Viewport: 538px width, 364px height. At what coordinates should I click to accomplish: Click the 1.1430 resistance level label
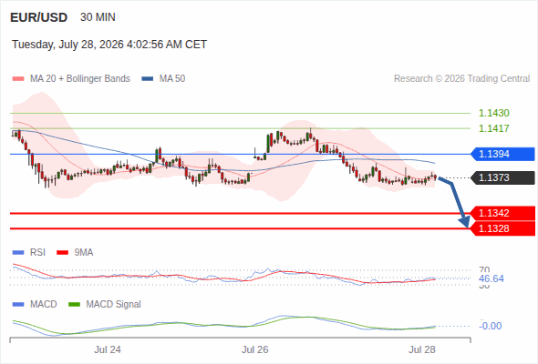coord(494,113)
